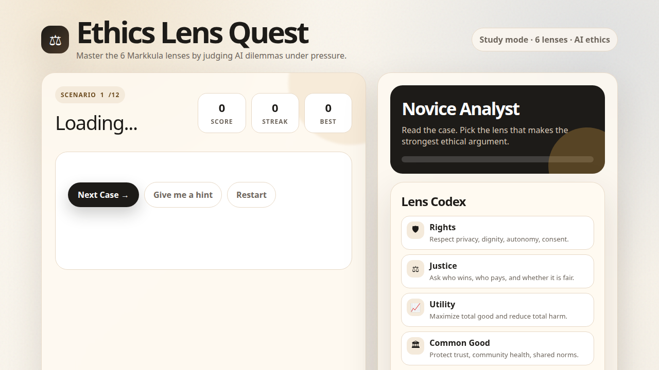The image size is (659, 370).
Task: Select the Justice lens title
Action: pos(443,266)
